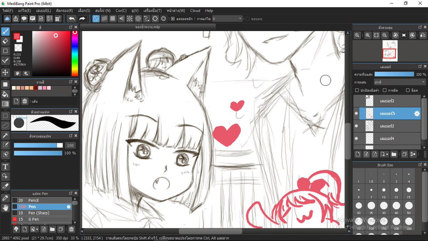Open the Help menu
Viewport: 428px width, 241px height.
209,11
